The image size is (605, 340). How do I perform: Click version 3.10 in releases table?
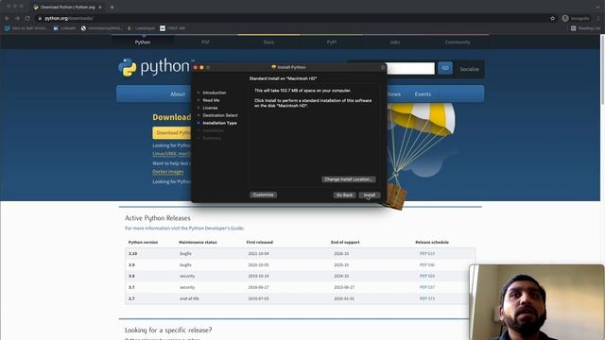pos(132,254)
